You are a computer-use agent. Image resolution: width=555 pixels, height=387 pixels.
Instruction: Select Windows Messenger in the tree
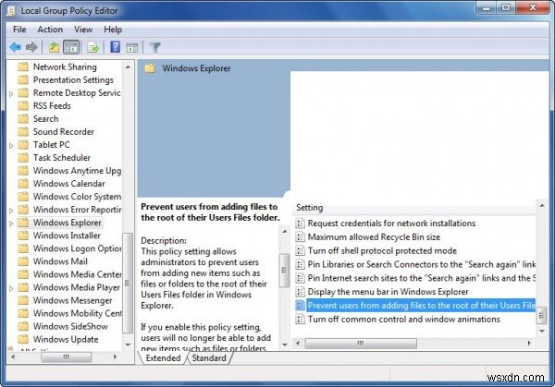click(x=72, y=300)
